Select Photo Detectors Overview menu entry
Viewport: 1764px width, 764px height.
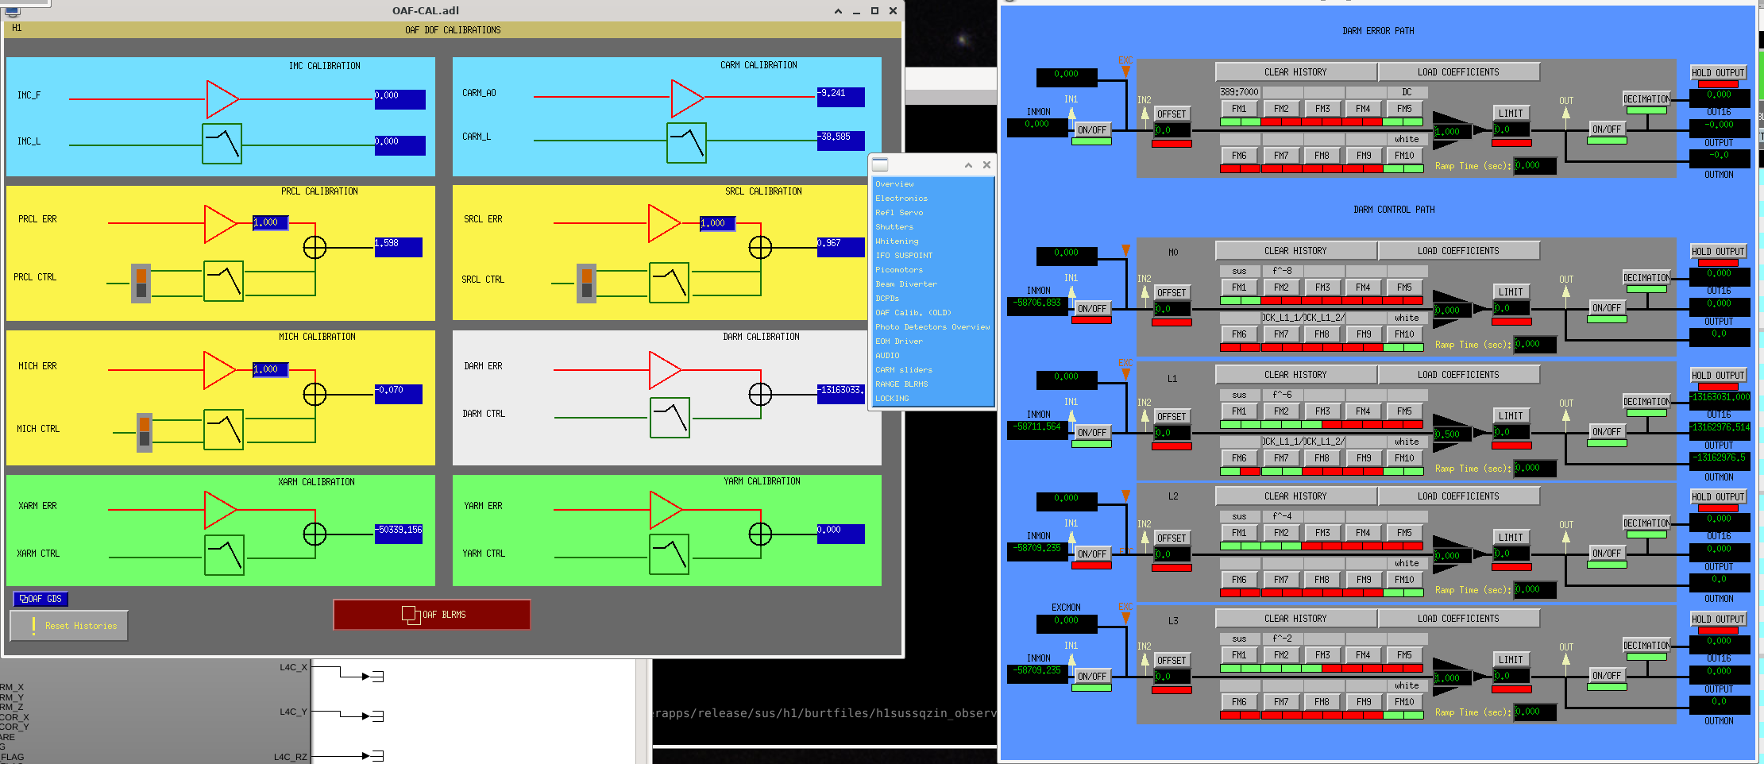tap(932, 327)
